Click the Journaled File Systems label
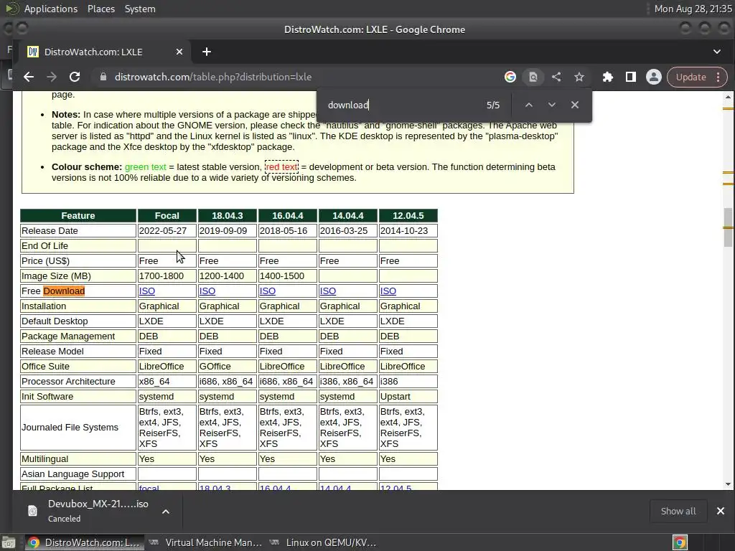 70,428
